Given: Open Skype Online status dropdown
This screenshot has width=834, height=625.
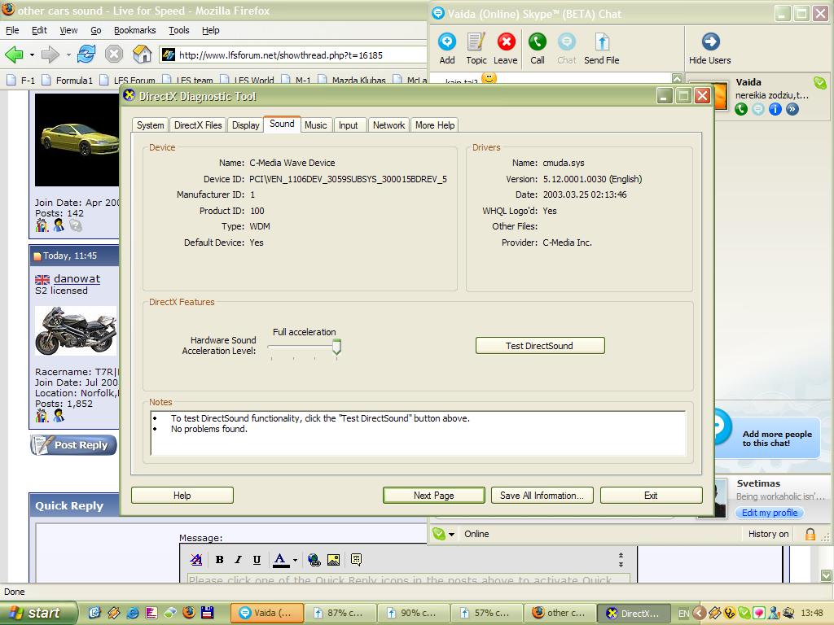Looking at the screenshot, I should (x=451, y=534).
